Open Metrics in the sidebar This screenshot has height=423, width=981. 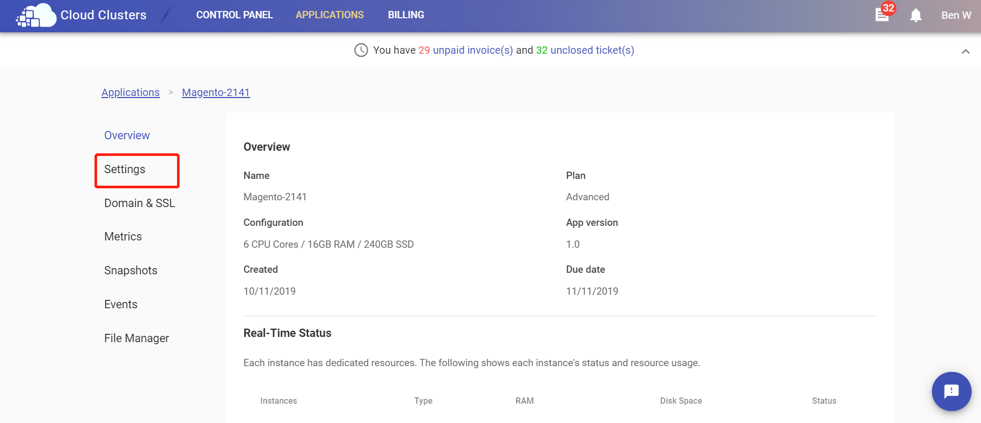(123, 236)
